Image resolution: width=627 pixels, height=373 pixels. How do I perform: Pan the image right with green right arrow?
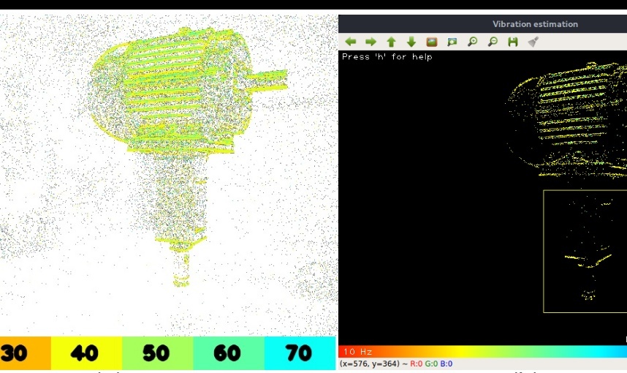(370, 41)
